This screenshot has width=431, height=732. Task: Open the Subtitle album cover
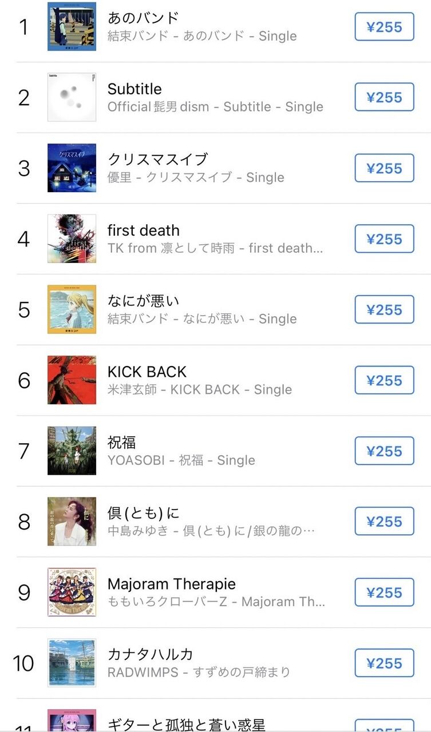[x=72, y=97]
